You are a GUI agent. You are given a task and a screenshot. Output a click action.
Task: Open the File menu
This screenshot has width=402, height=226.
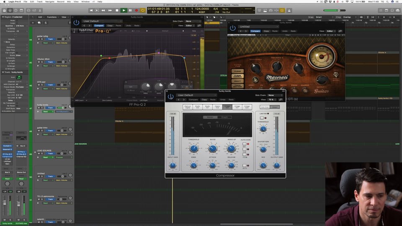(26, 2)
